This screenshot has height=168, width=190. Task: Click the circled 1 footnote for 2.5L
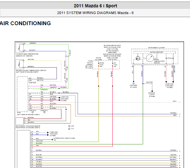[x=69, y=126]
